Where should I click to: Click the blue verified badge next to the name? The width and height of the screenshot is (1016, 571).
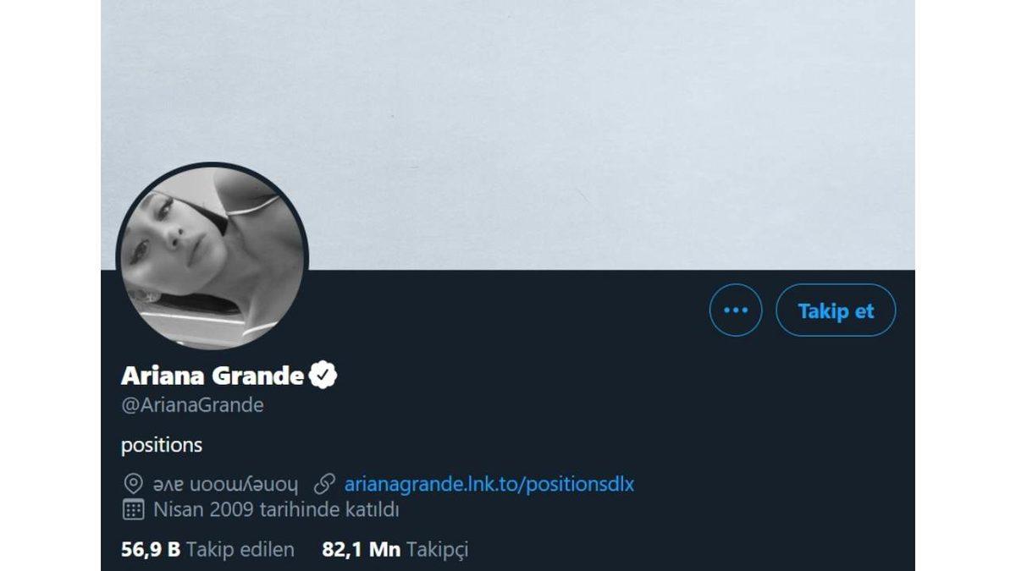point(324,372)
